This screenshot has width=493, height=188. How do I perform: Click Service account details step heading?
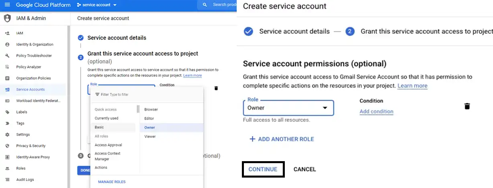coord(117,38)
